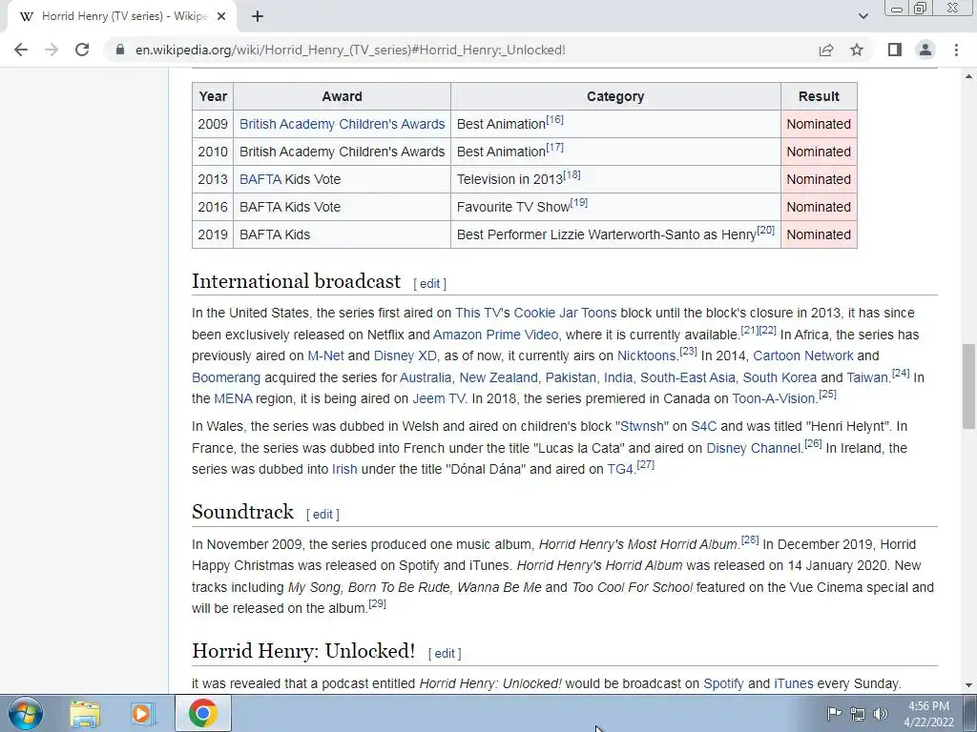Viewport: 977px width, 732px height.
Task: Open the Pakistan link
Action: click(x=571, y=377)
